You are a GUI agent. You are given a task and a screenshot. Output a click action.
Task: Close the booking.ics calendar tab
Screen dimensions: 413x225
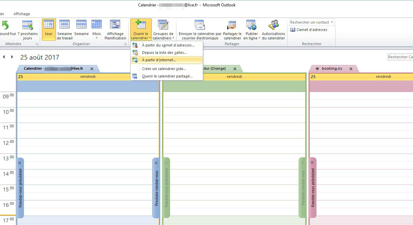pyautogui.click(x=351, y=69)
